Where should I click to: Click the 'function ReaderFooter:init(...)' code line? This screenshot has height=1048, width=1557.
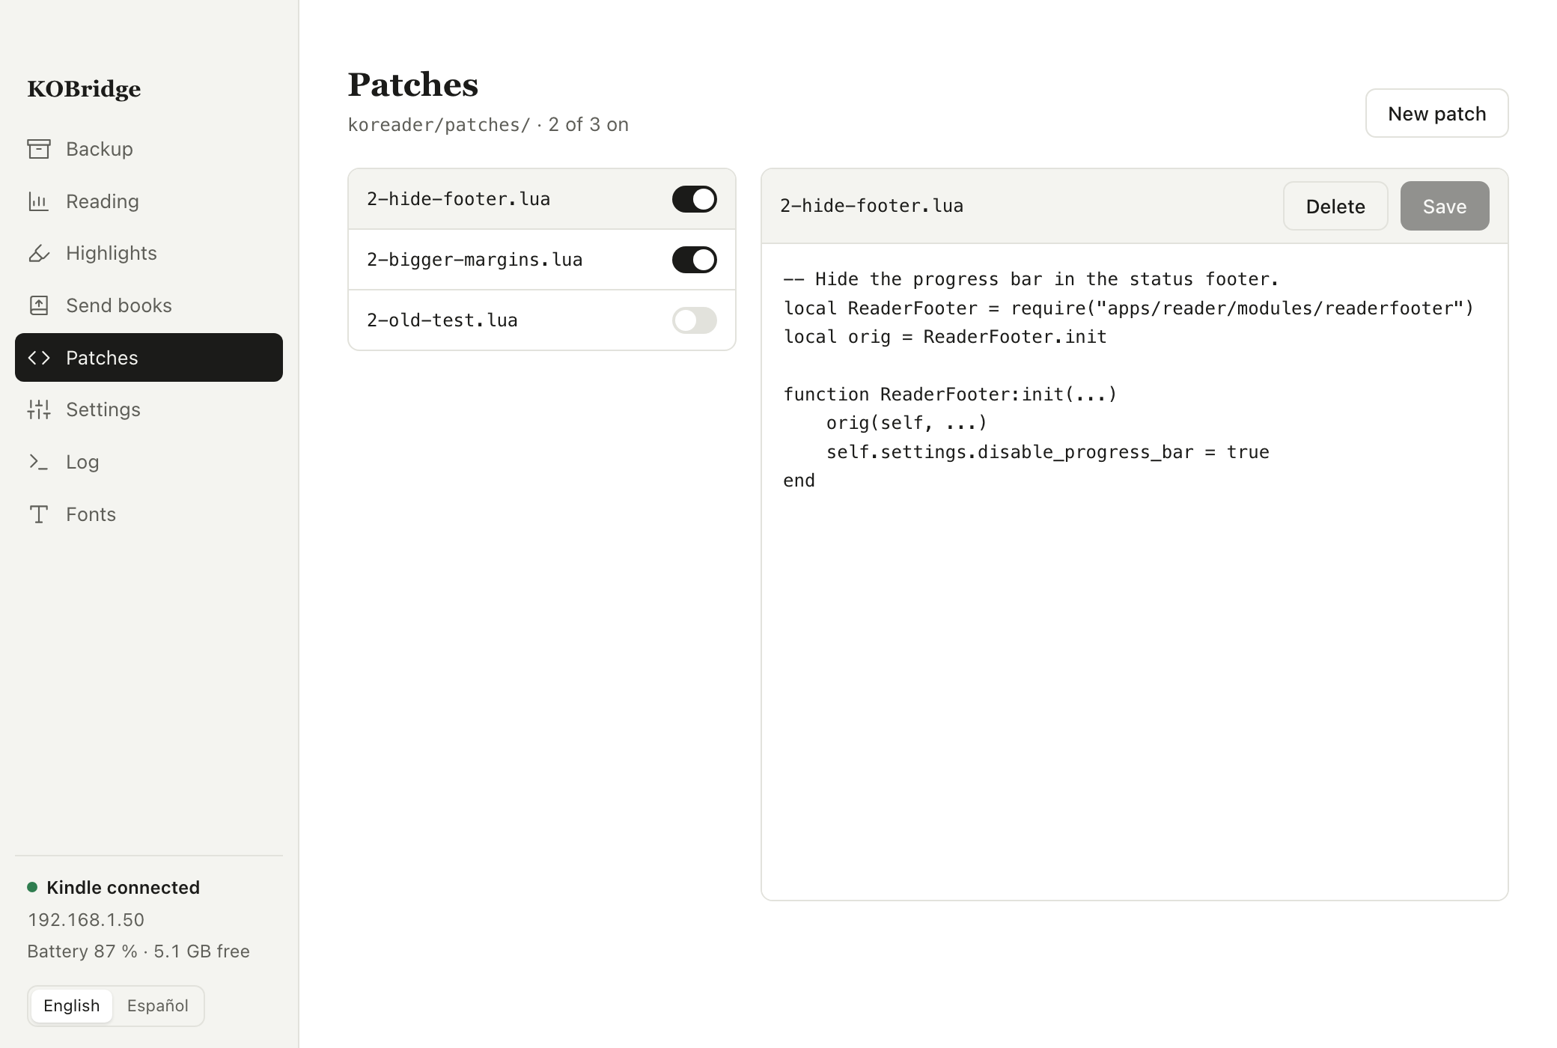pyautogui.click(x=950, y=394)
